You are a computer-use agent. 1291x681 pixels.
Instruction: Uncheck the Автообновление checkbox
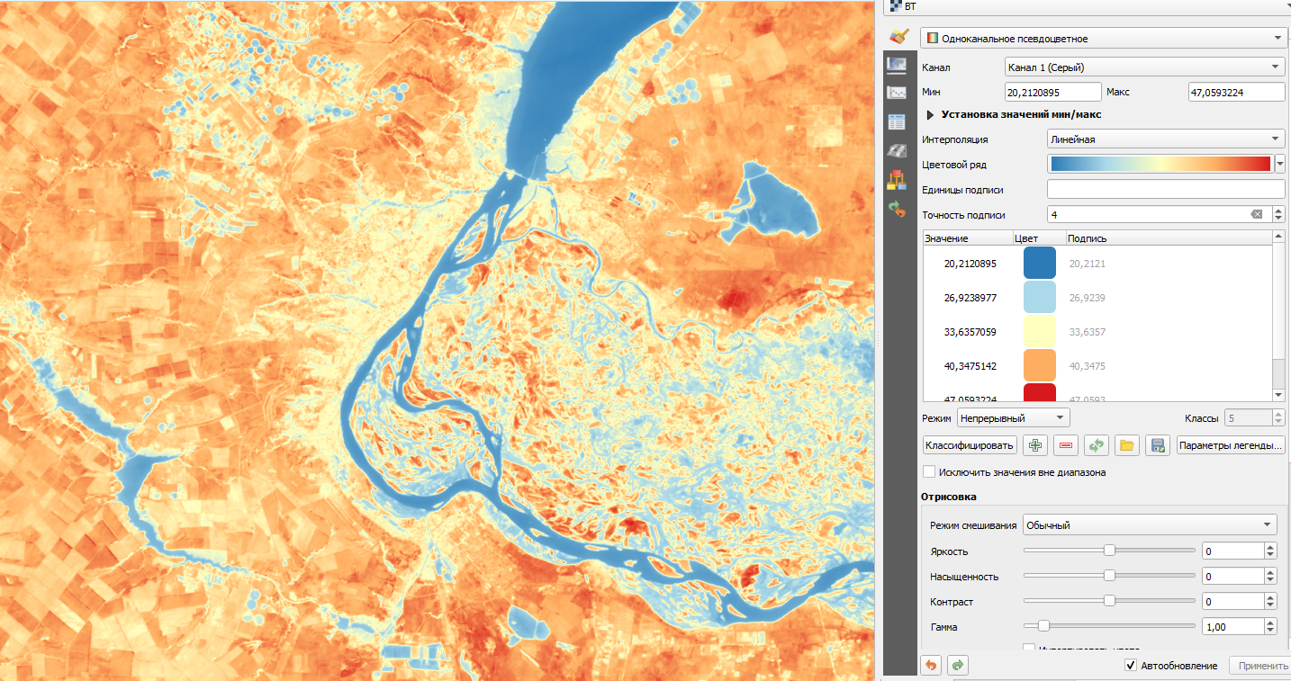1130,665
